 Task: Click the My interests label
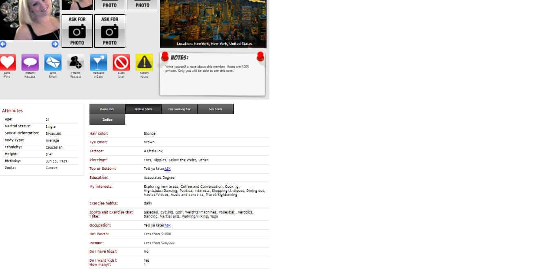(x=101, y=187)
